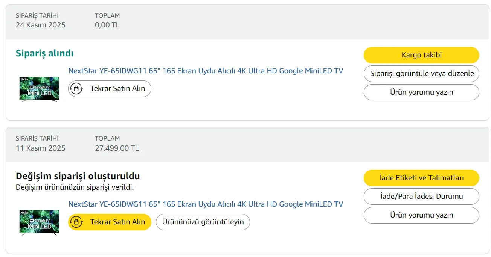Image resolution: width=491 pixels, height=257 pixels.
Task: Click the TV thumbnail in the 24 Kasım order
Action: point(40,89)
